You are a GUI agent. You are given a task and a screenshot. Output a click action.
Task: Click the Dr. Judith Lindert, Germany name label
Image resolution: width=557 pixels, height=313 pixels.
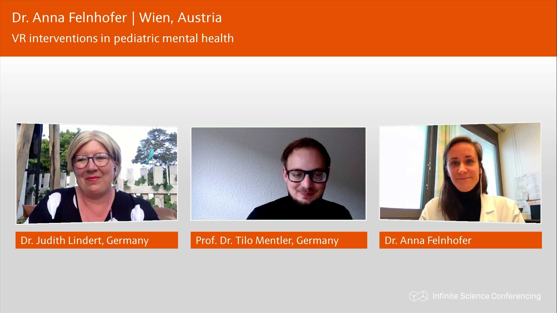click(x=97, y=240)
